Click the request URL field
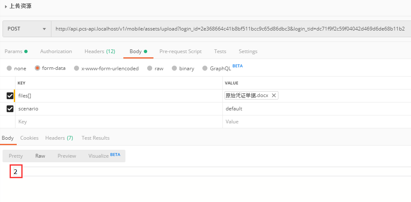Viewport: 411px width, 202px height. [230, 29]
